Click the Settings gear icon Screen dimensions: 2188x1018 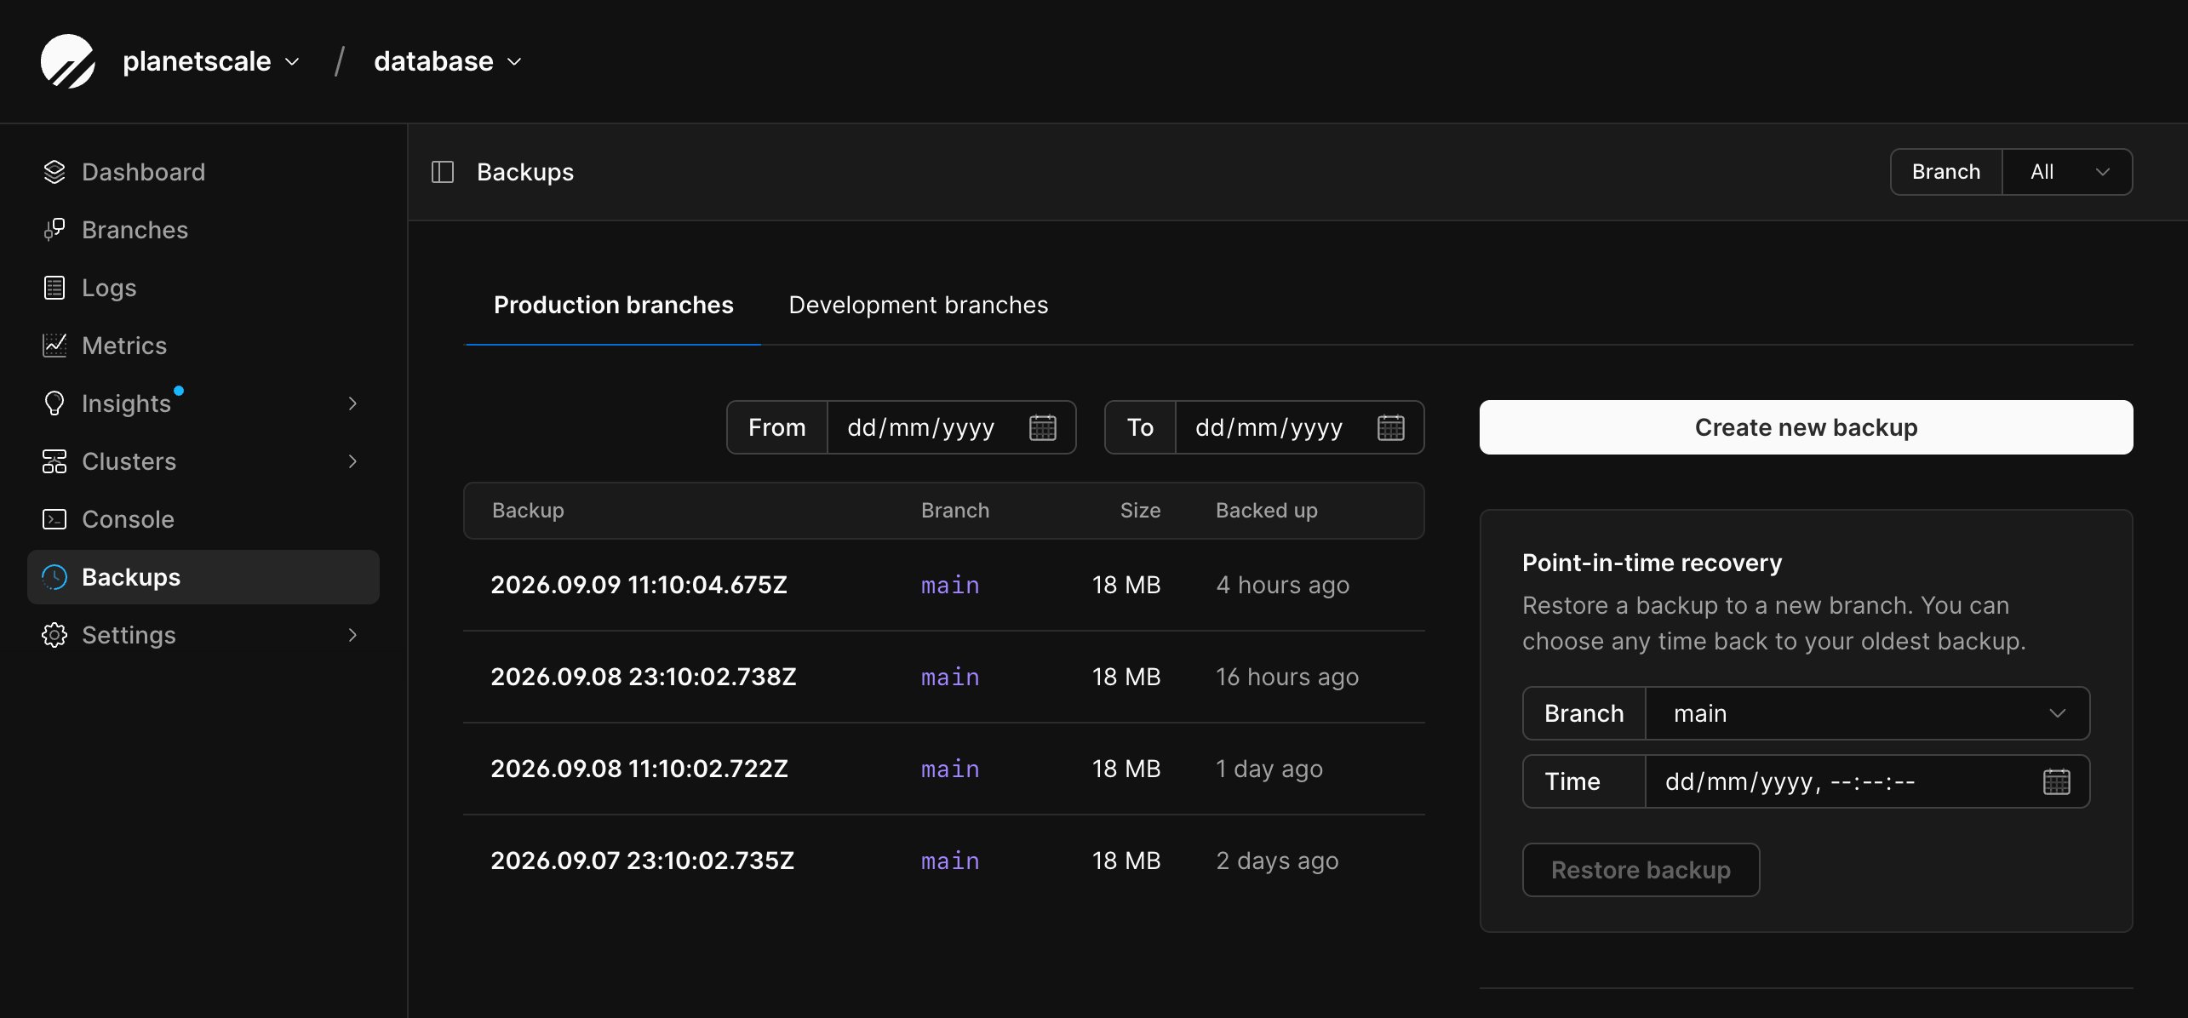click(54, 635)
